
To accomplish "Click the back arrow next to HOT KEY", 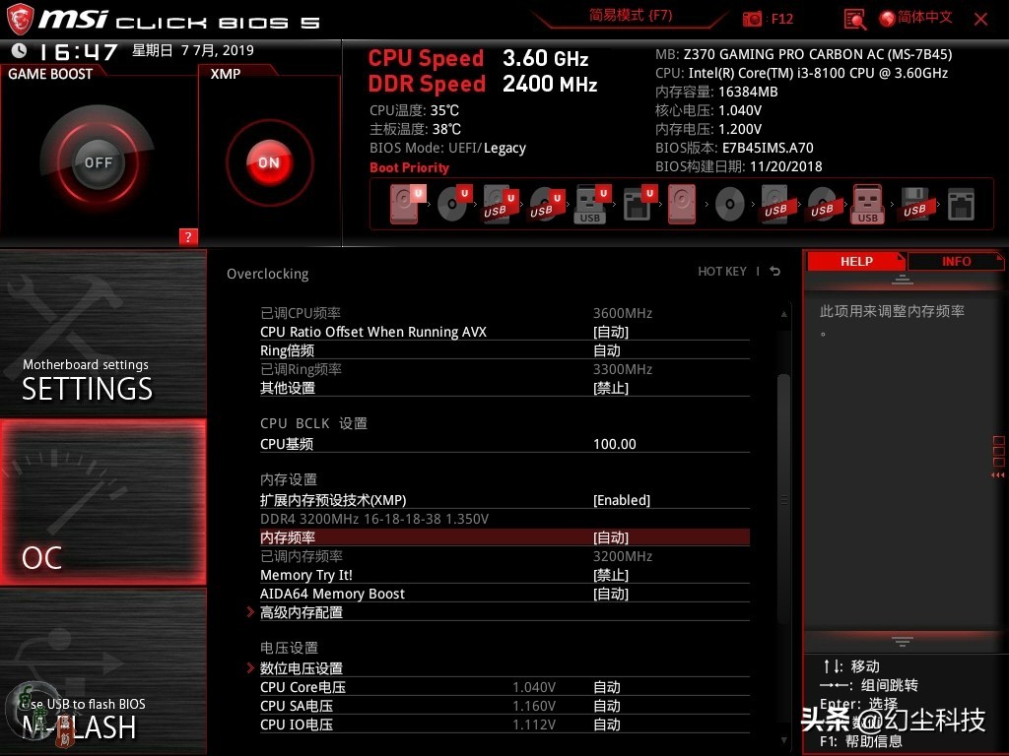I will coord(774,272).
